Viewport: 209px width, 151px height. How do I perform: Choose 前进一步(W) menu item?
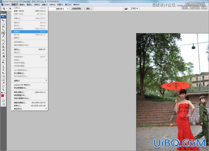coord(29,11)
